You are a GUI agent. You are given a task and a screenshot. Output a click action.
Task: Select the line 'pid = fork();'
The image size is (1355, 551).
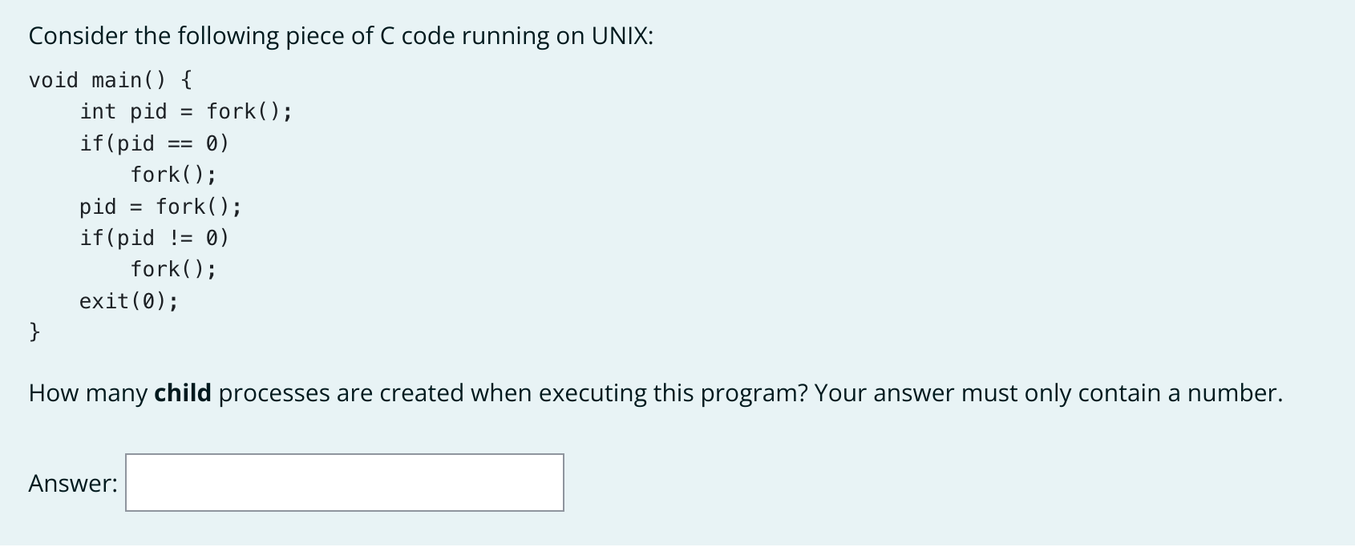(159, 206)
